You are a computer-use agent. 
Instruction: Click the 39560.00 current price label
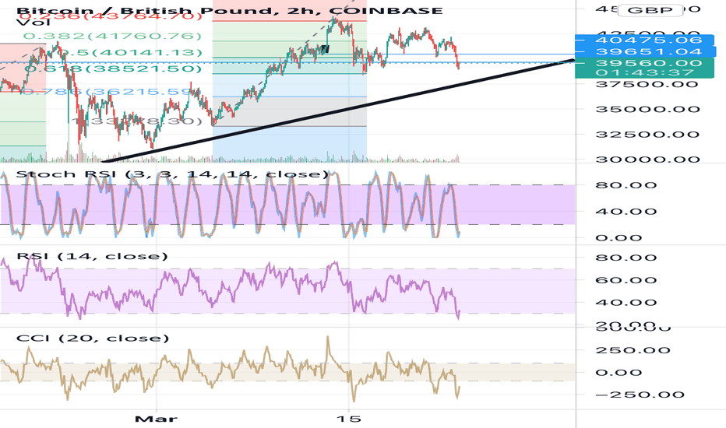point(648,63)
